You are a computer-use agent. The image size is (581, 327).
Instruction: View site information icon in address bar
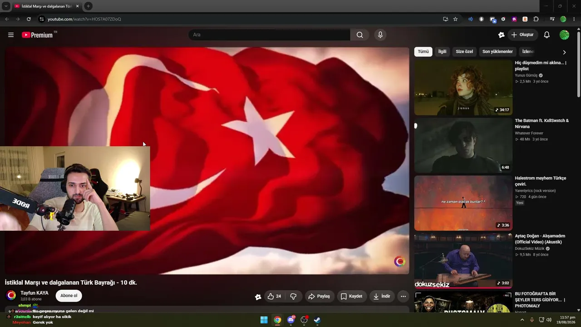[41, 19]
